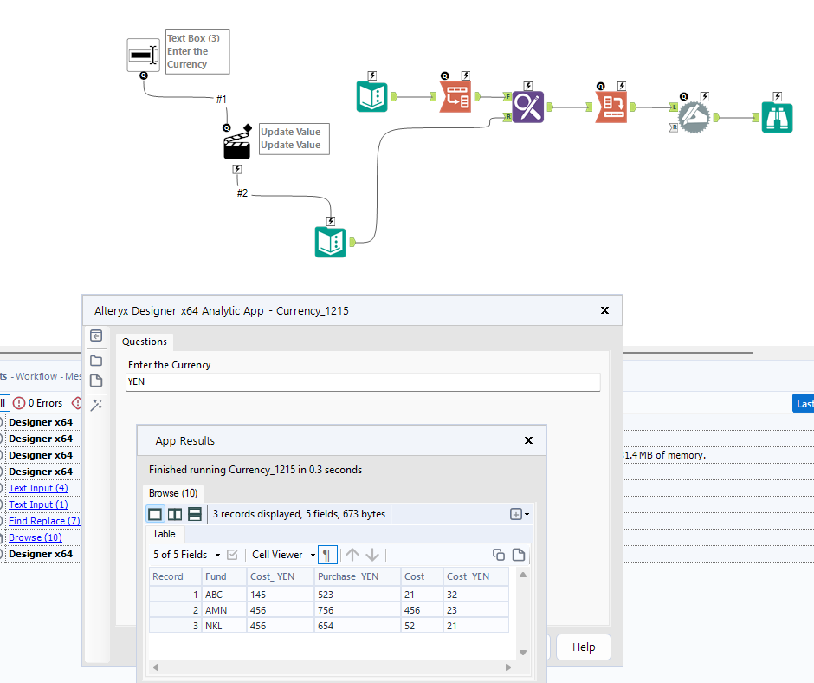Open results in new window icon
Image resolution: width=814 pixels, height=683 pixels.
coord(519,555)
